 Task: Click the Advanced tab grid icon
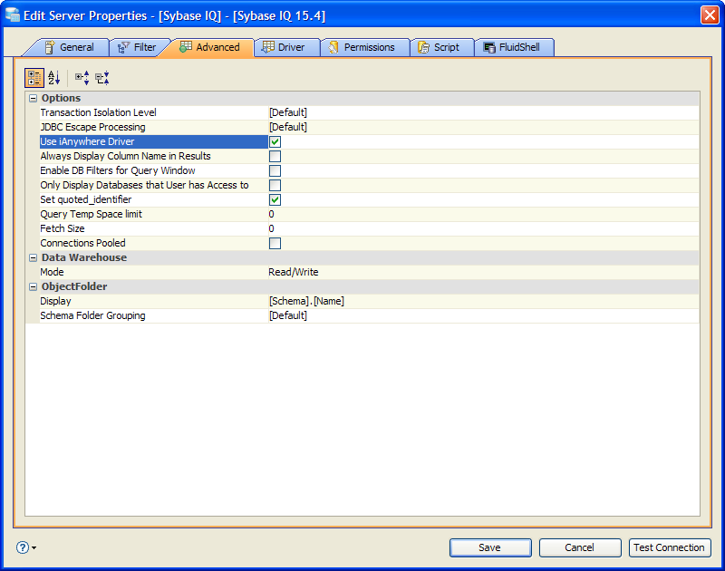point(186,47)
